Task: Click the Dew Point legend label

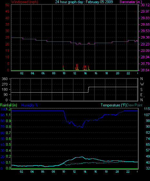Action: (135, 105)
